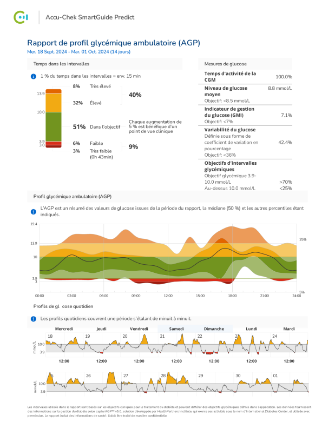Click the daily profile for day 18
Image resolution: width=335 pixels, height=442 pixels.
pos(64,344)
